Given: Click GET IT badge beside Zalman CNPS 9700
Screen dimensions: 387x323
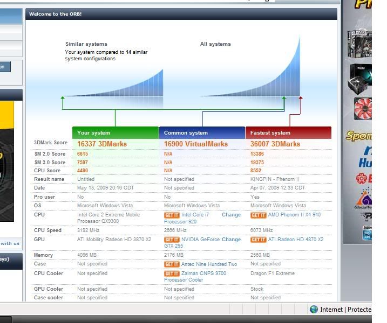Looking at the screenshot, I should (x=172, y=274).
